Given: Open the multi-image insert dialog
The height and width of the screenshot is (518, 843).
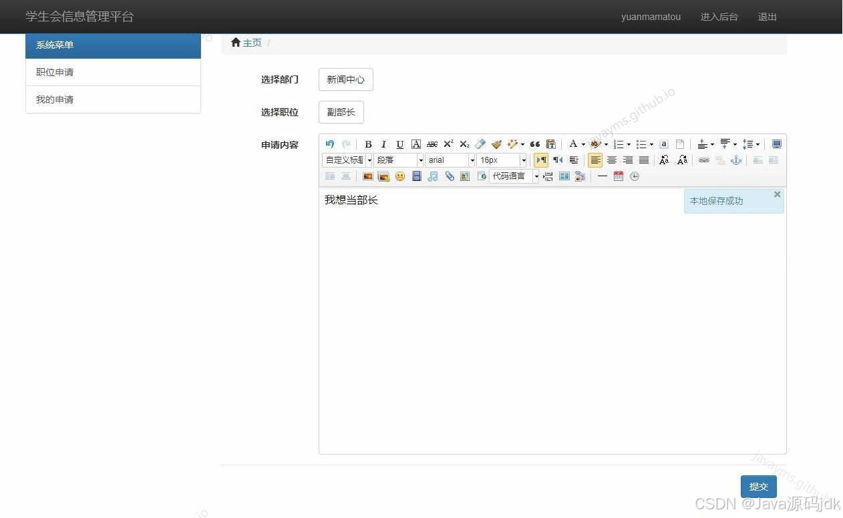Looking at the screenshot, I should point(383,176).
